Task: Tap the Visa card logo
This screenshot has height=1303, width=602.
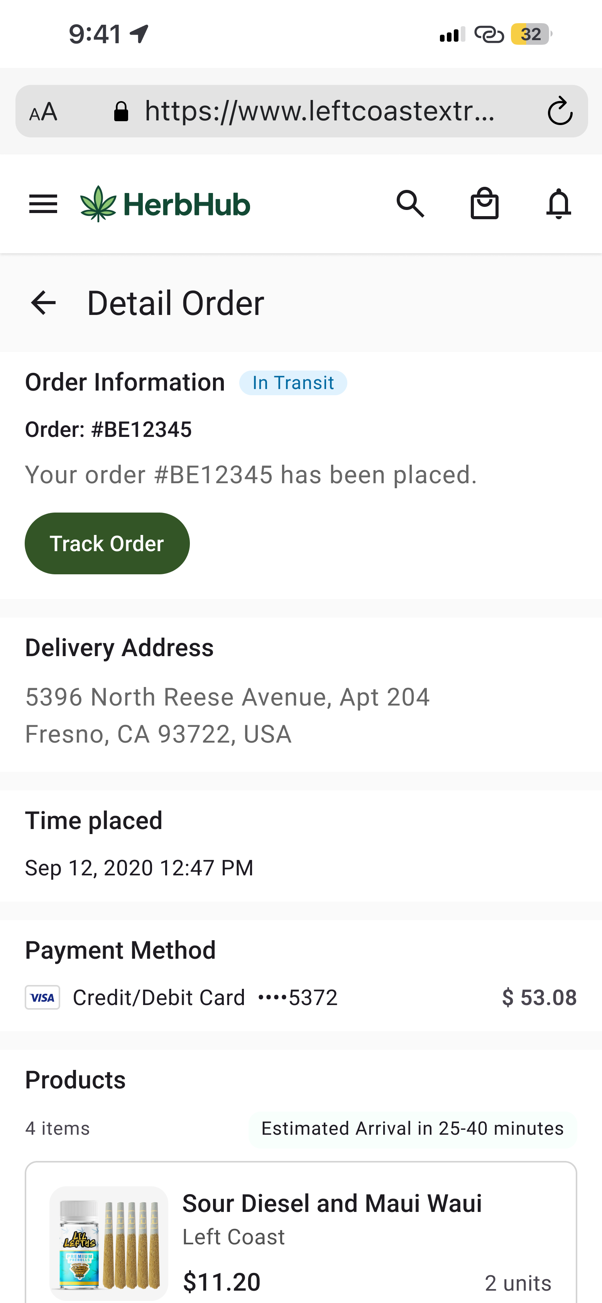Action: tap(42, 997)
